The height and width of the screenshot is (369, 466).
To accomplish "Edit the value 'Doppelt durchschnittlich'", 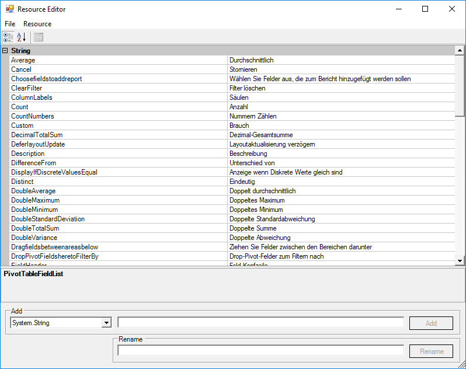I will pyautogui.click(x=341, y=191).
